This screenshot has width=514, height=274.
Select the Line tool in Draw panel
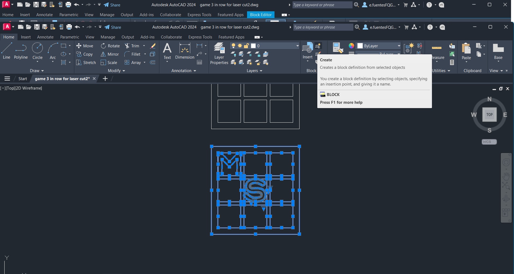6,51
